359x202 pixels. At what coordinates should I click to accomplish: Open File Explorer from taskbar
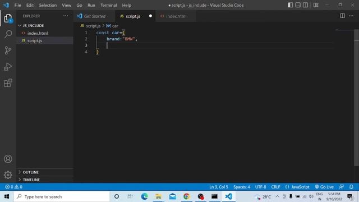158,196
